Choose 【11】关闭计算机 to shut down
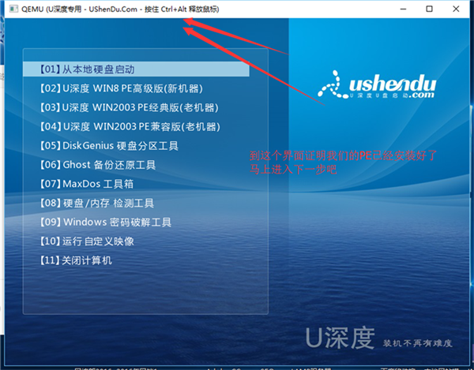474x370 pixels. tap(76, 260)
